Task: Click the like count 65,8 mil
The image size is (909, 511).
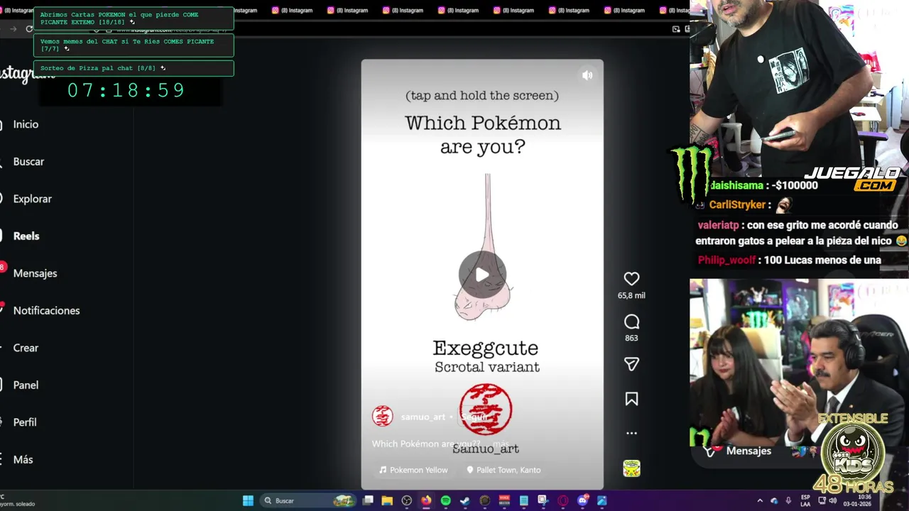Action: (x=631, y=295)
